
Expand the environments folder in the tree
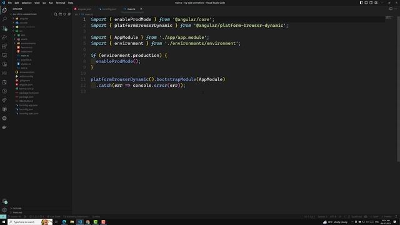pos(28,43)
